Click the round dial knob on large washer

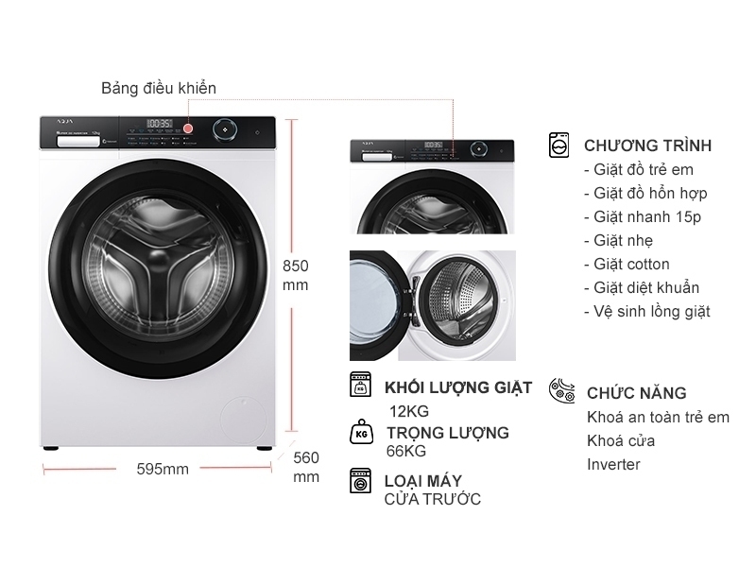tap(225, 129)
